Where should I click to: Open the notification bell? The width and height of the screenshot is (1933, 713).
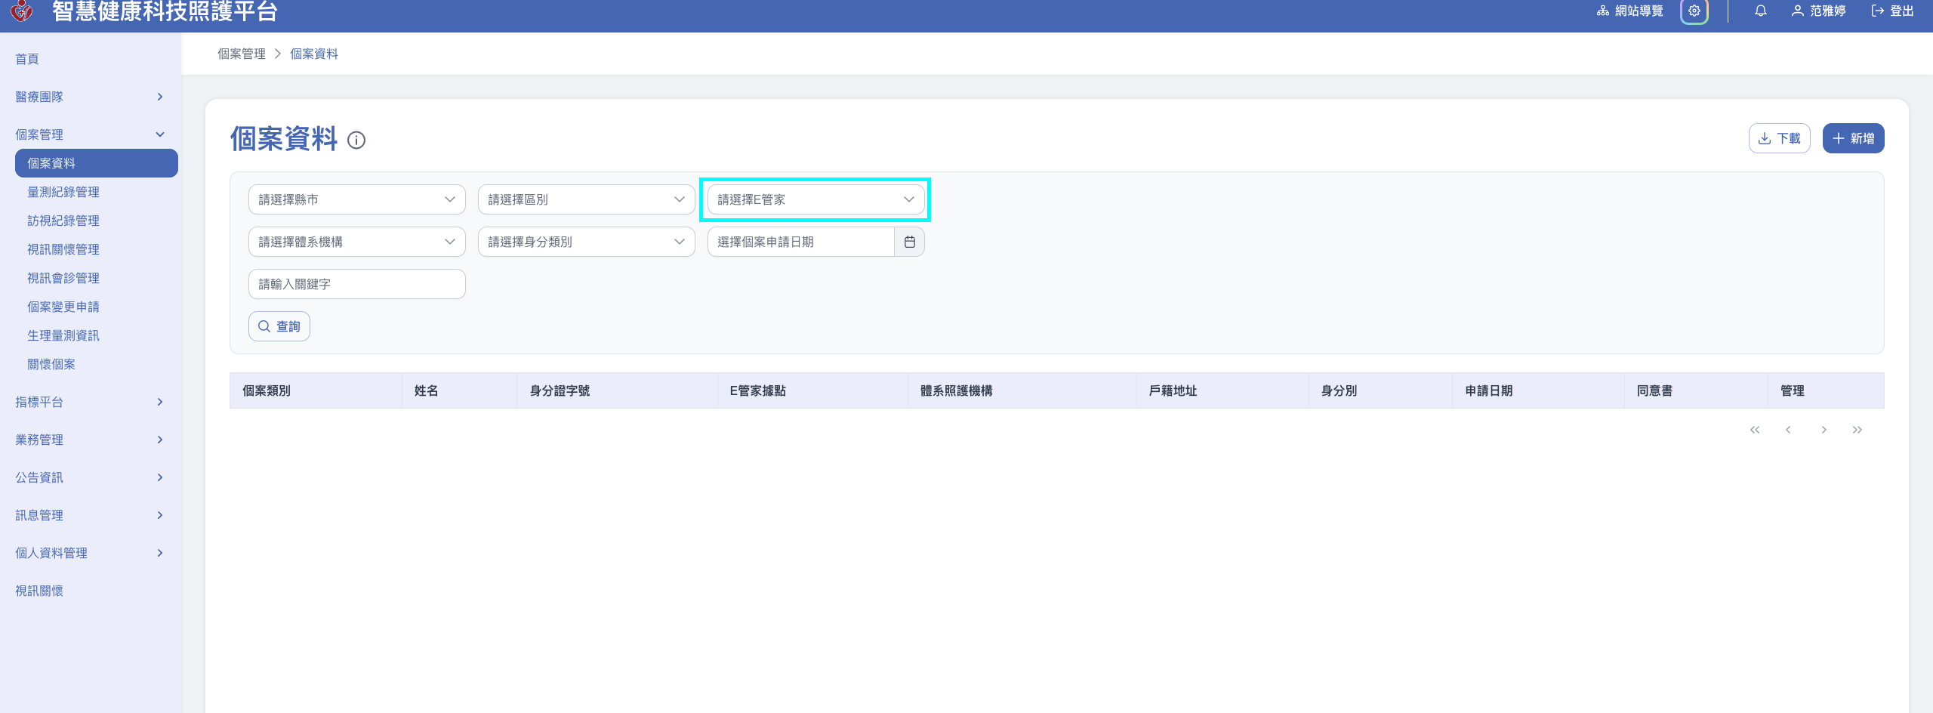tap(1760, 11)
